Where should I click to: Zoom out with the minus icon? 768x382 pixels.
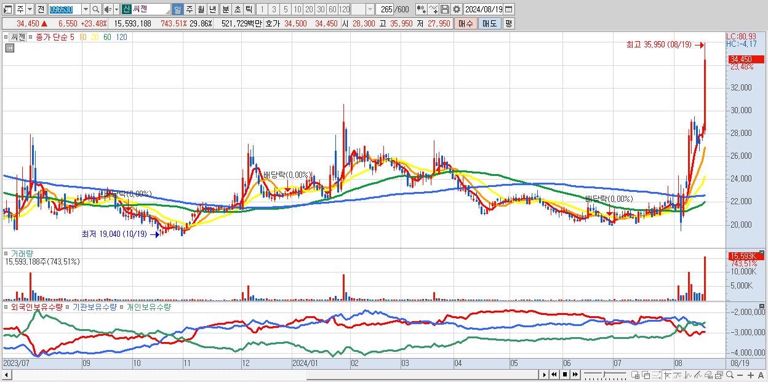[x=740, y=375]
